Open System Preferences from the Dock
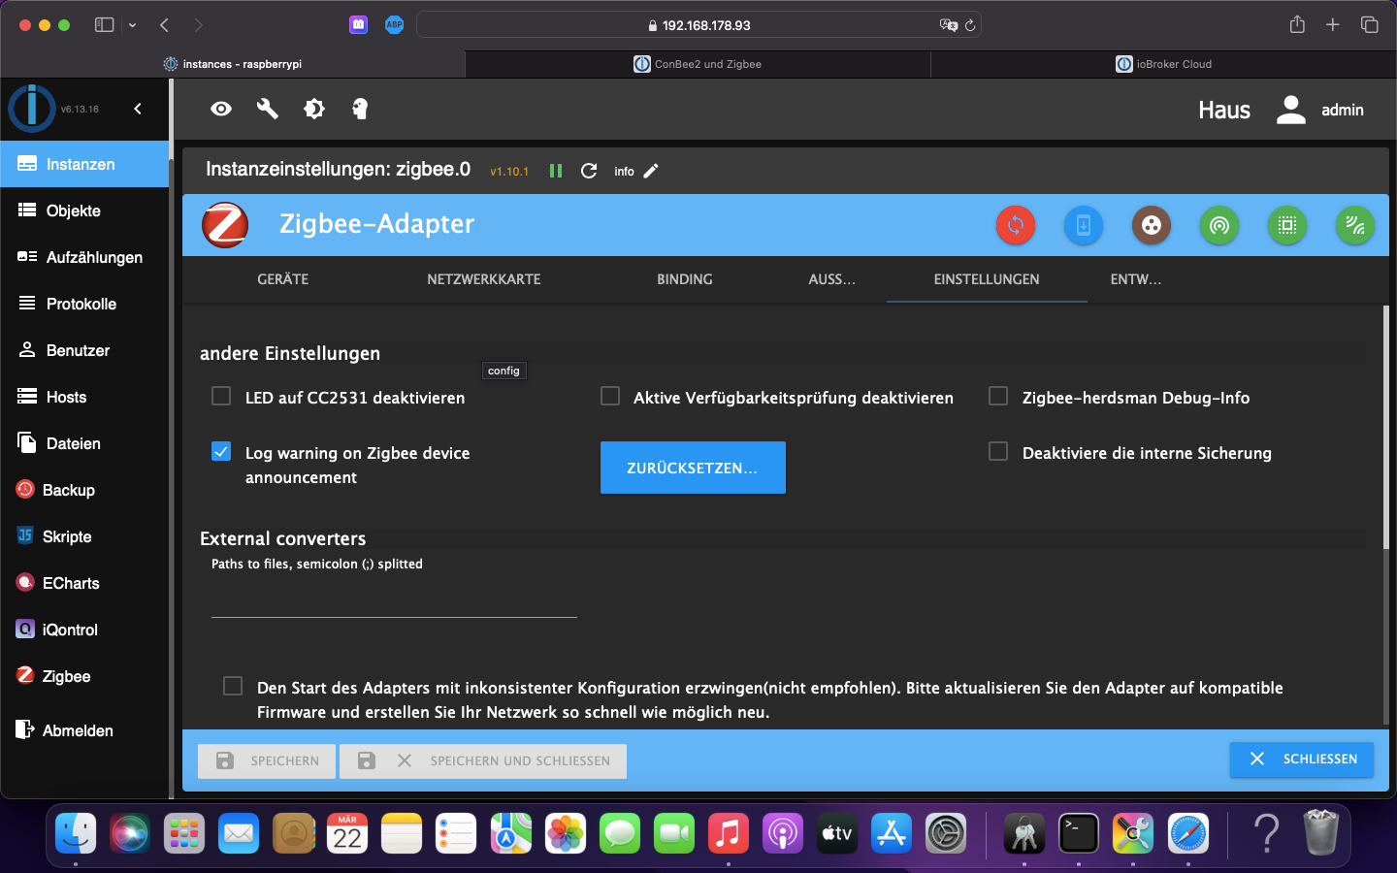1397x873 pixels. [x=946, y=832]
